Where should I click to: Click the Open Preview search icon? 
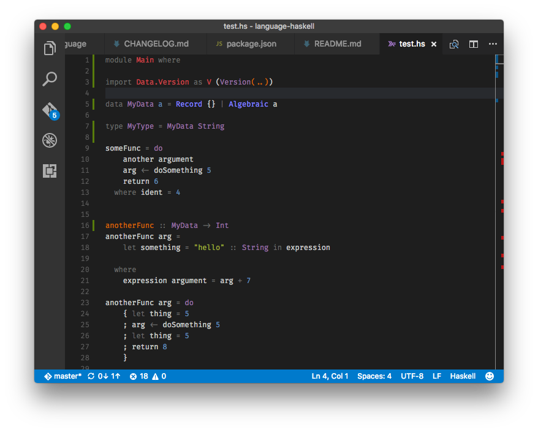click(x=454, y=44)
